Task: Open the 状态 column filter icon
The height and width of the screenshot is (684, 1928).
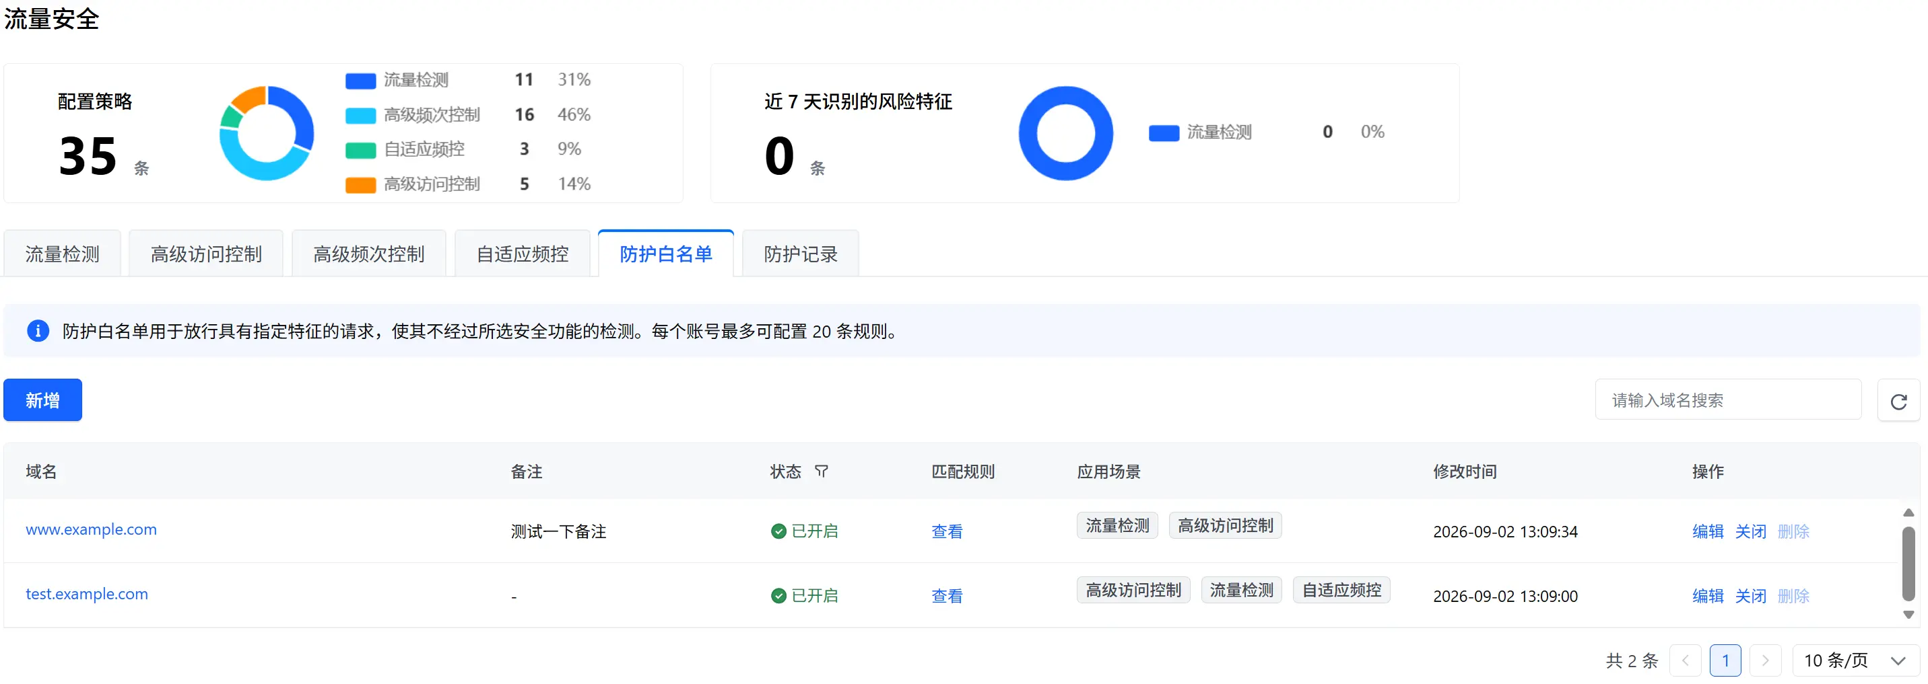Action: [x=821, y=471]
